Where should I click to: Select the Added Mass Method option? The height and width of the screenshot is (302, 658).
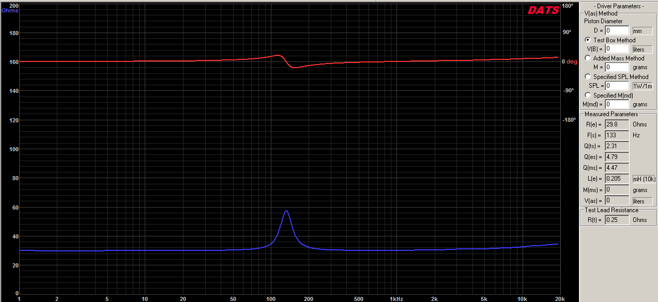[x=588, y=58]
